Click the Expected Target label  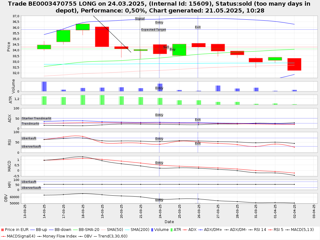click(x=153, y=30)
